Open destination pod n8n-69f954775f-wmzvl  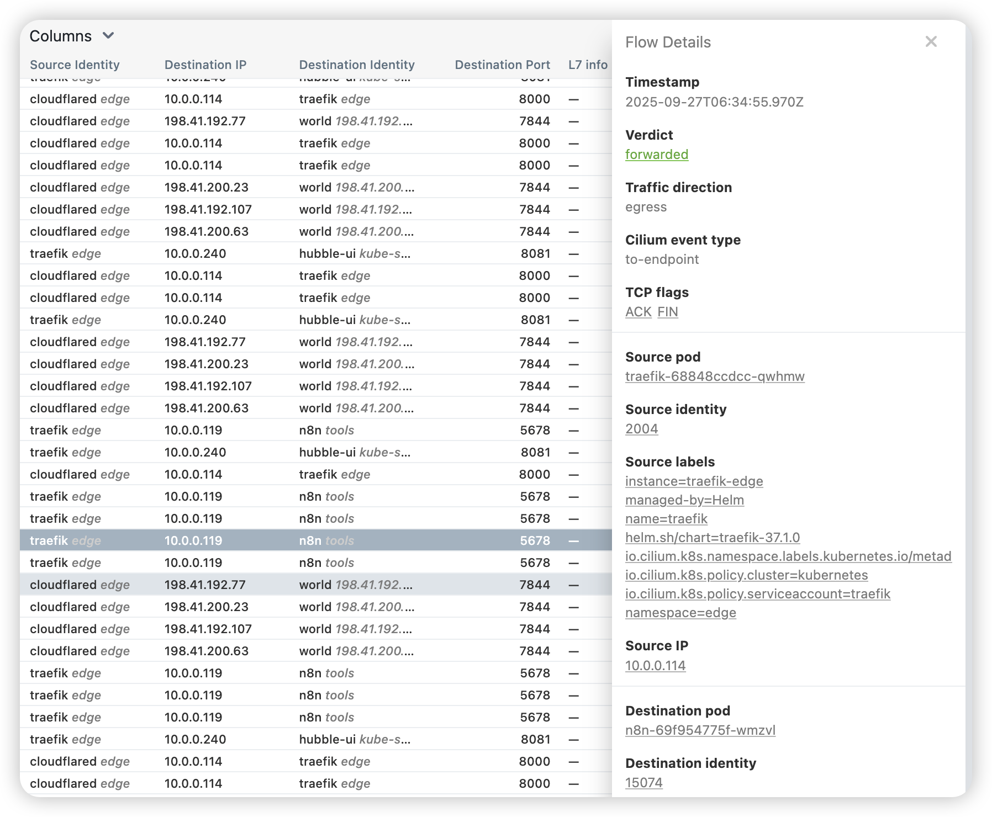pos(700,730)
